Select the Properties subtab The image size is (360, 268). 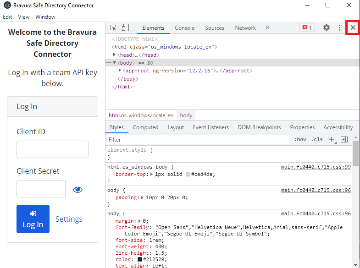[302, 127]
